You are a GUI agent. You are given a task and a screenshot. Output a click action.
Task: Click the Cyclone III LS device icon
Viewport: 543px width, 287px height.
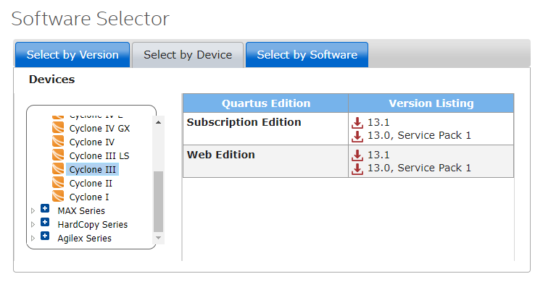pyautogui.click(x=58, y=155)
